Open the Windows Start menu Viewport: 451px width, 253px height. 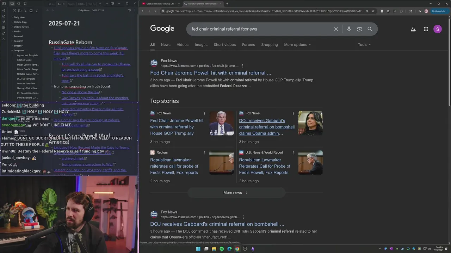198,249
